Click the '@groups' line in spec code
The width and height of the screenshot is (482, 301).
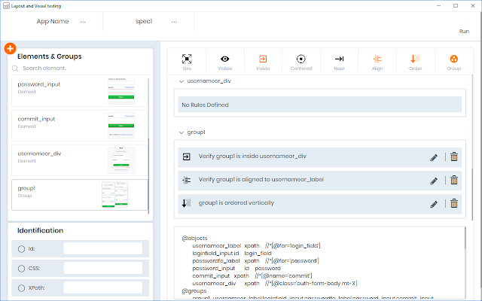(x=194, y=291)
